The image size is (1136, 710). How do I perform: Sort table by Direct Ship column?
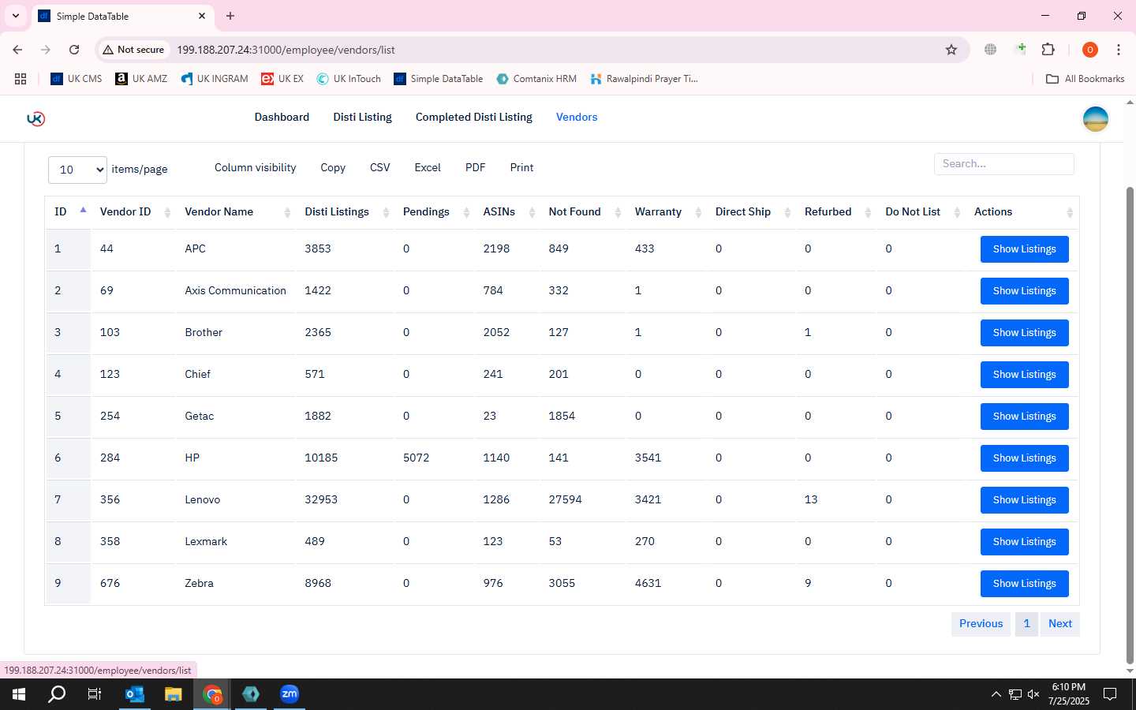pos(751,211)
